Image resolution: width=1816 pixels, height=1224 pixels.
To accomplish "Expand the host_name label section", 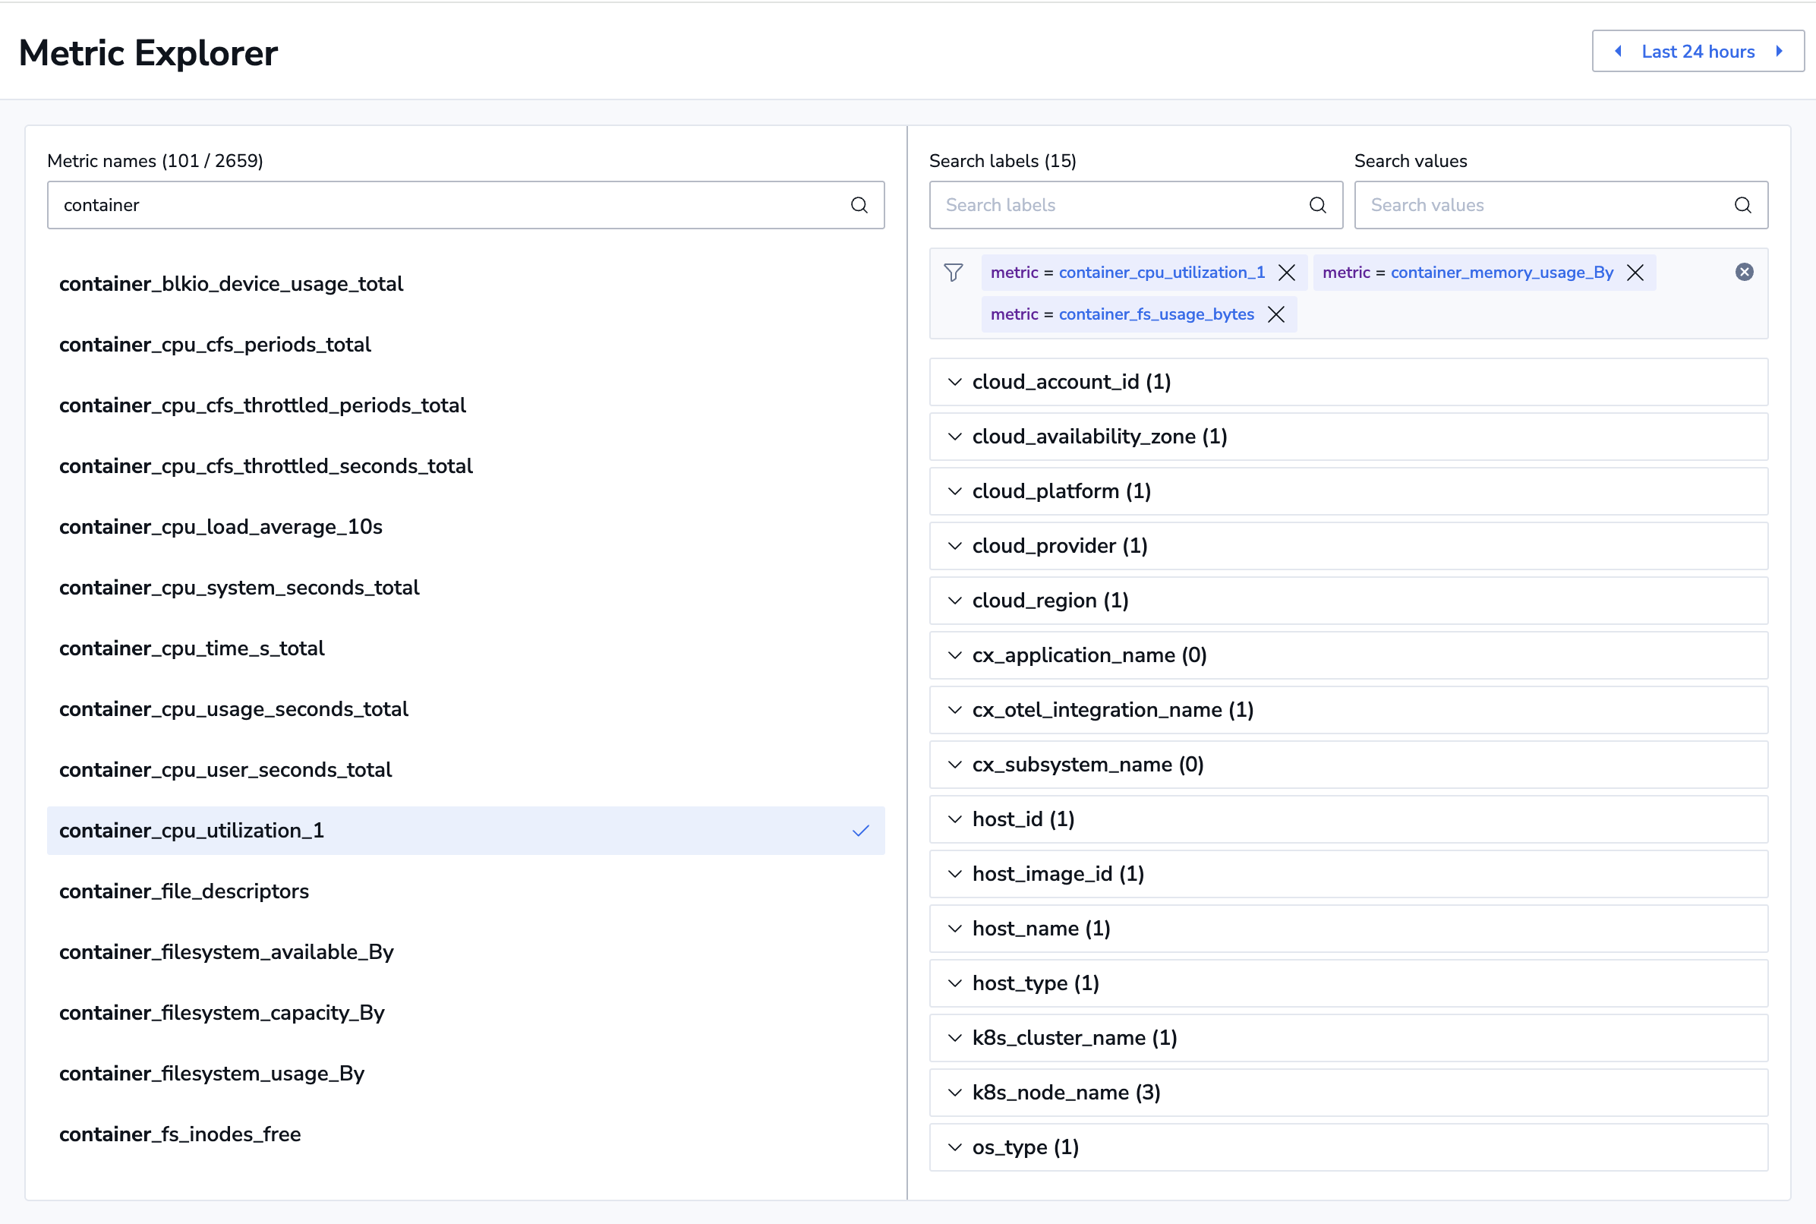I will click(1040, 928).
